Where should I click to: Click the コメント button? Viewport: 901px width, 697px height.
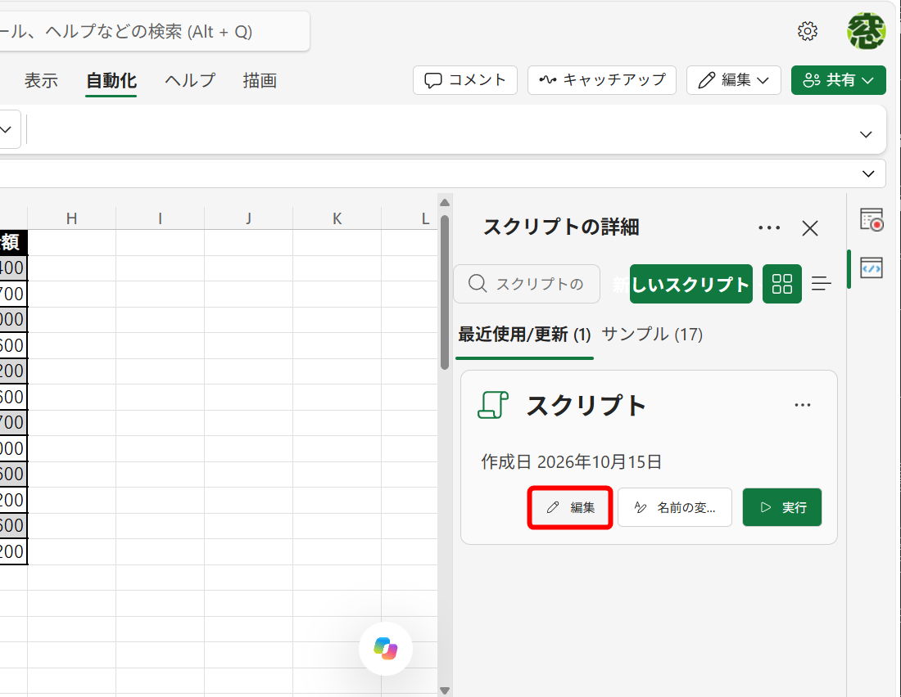coord(465,80)
